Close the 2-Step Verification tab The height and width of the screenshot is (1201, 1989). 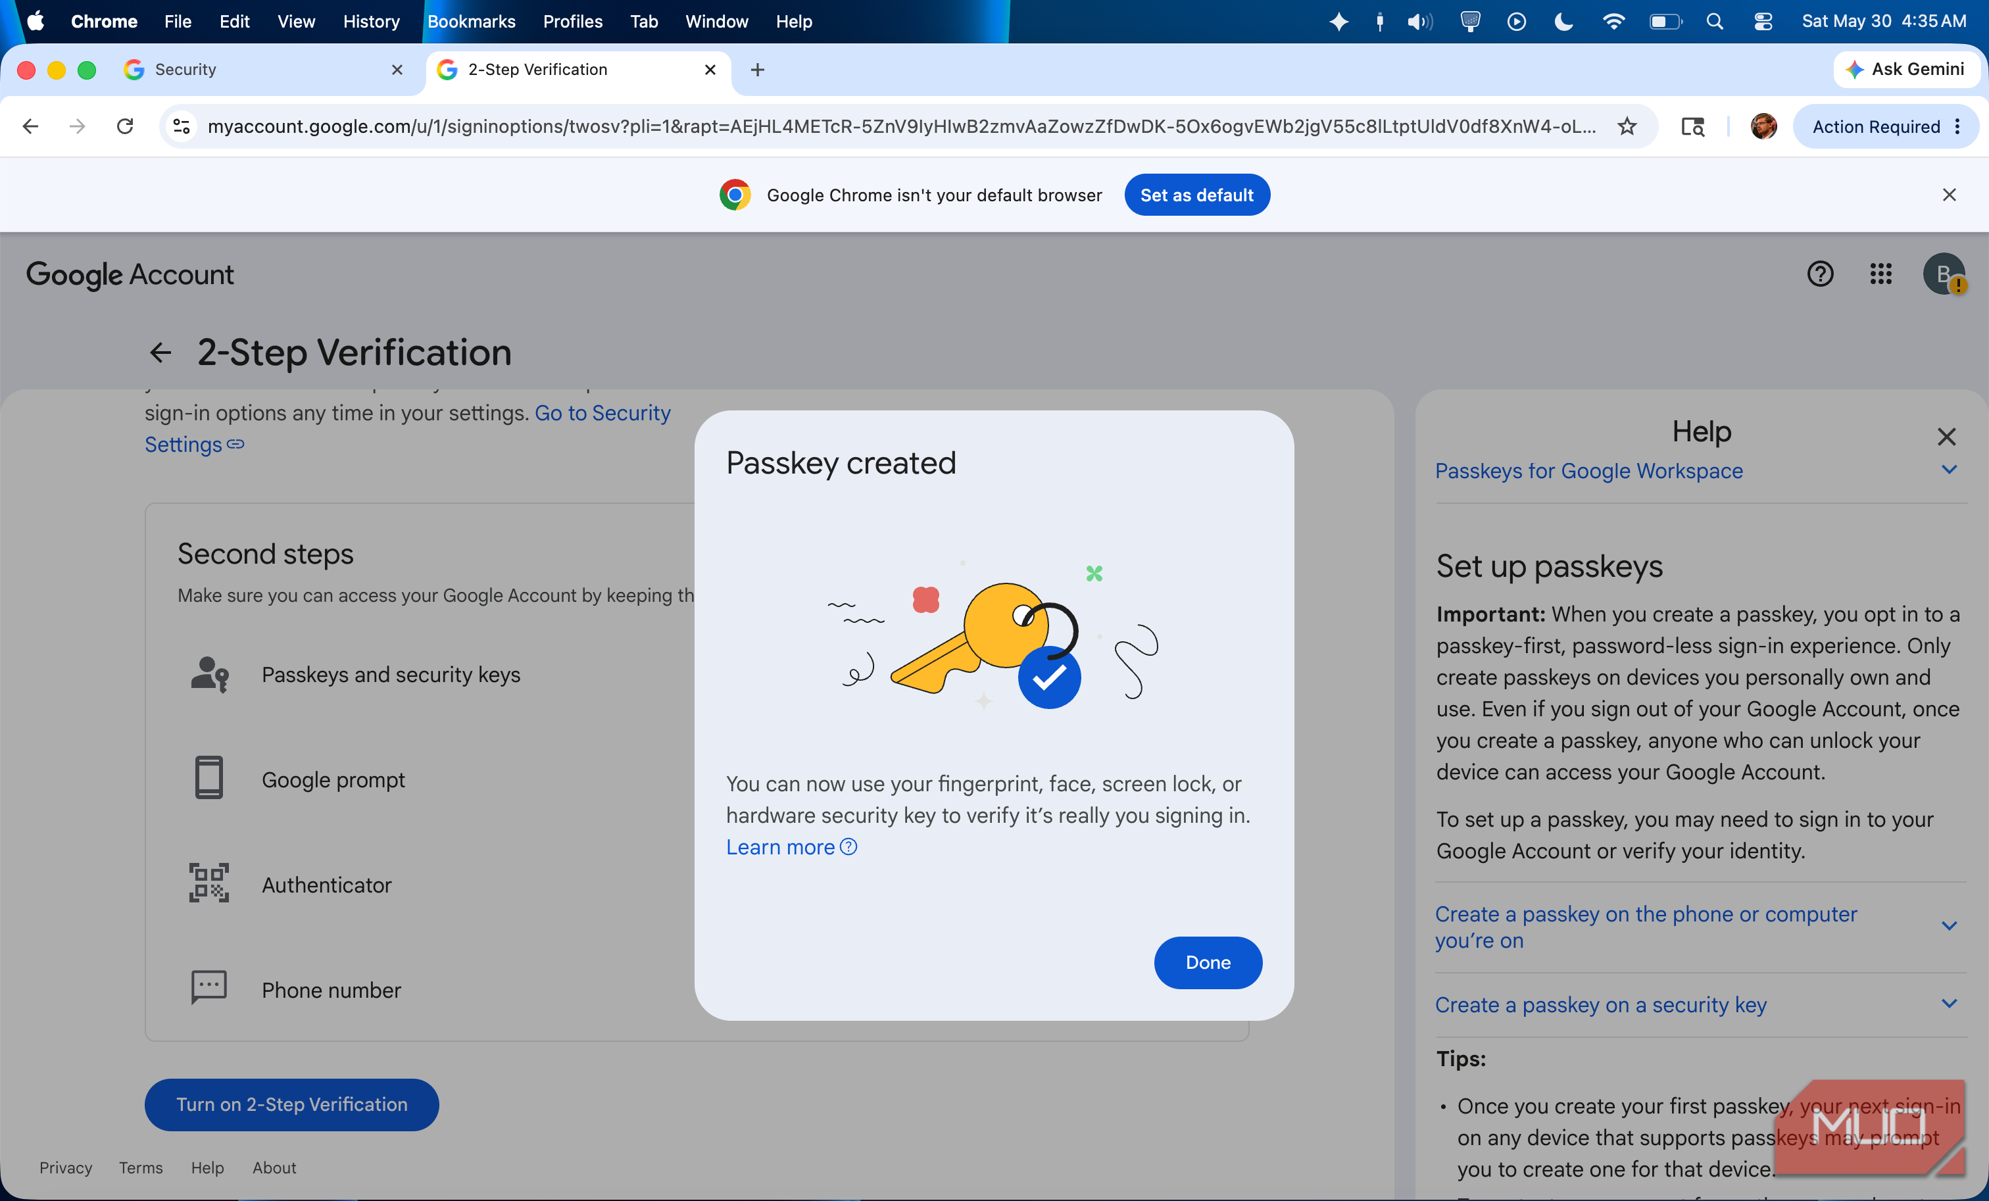[710, 70]
